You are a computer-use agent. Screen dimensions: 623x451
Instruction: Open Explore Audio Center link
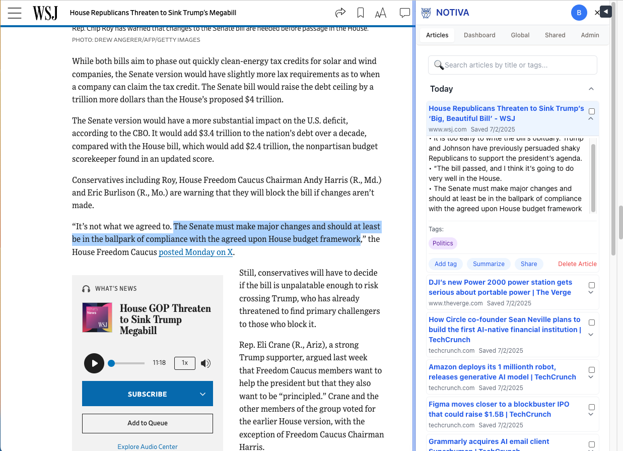(148, 446)
